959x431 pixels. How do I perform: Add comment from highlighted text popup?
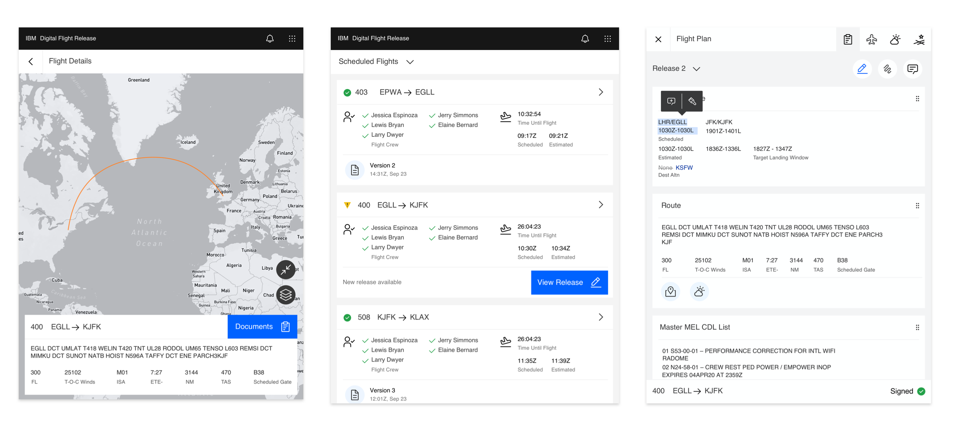click(671, 101)
